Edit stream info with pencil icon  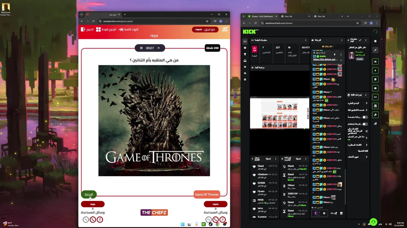click(360, 40)
